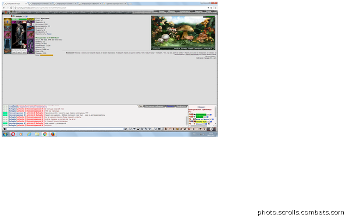Focus the browser address bar
The height and width of the screenshot is (218, 349).
(110, 8)
